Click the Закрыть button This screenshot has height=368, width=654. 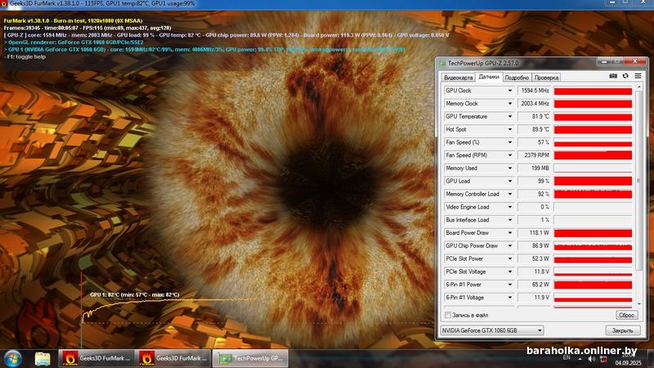622,330
